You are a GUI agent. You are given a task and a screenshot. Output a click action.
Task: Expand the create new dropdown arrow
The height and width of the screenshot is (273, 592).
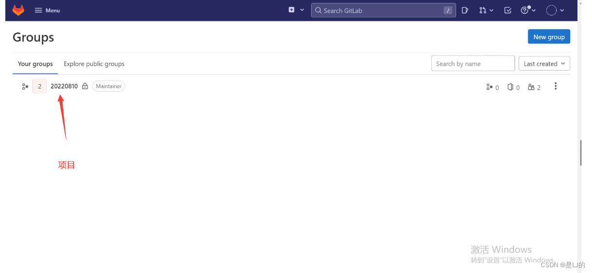pos(302,10)
